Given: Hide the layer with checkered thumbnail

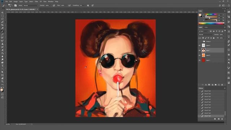Looking at the screenshot, I should [200, 45].
